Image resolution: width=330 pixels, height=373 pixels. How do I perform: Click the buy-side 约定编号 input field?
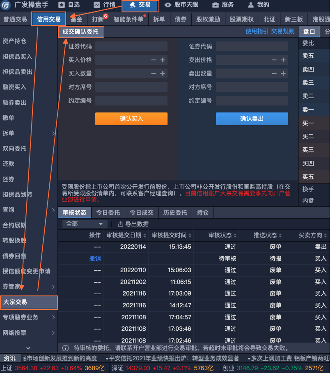(131, 100)
